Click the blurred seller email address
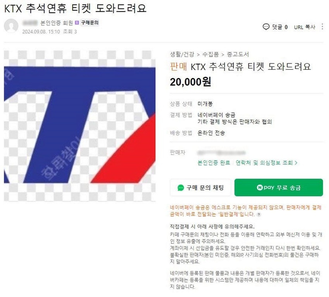 222,153
